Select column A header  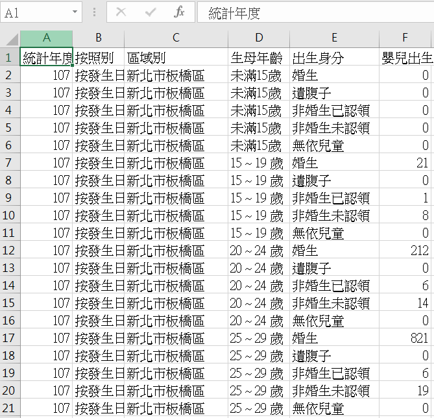pos(46,38)
